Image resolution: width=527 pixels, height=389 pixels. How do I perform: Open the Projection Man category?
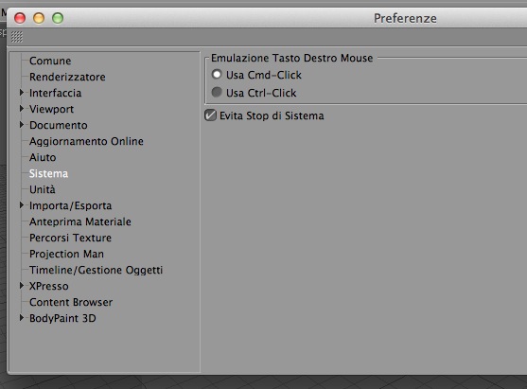66,255
